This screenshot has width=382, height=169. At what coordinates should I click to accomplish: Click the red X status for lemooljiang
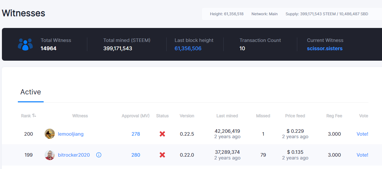click(x=162, y=134)
